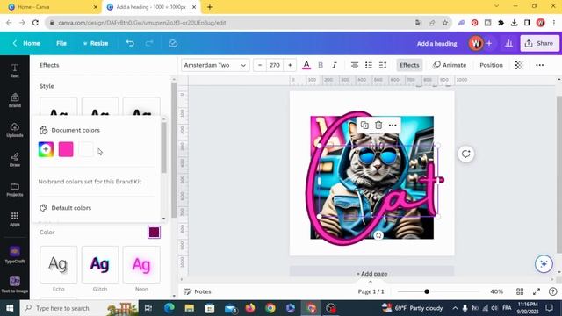Select the white document color swatch
Screen dimensions: 562x316
click(86, 149)
